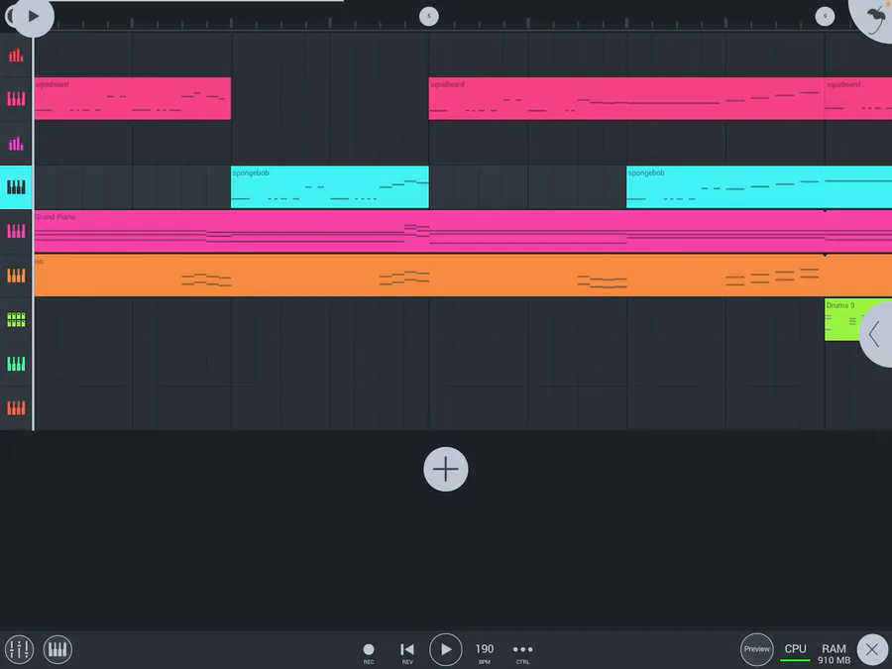Jump to bar 5 timeline marker
This screenshot has width=892, height=669.
(x=429, y=16)
